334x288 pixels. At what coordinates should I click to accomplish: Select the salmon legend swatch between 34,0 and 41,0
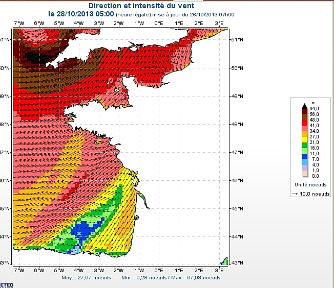coord(304,128)
